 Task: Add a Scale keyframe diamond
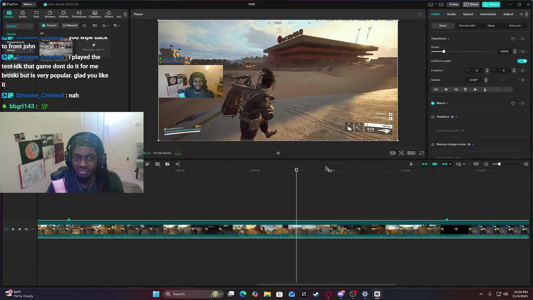coord(523,51)
